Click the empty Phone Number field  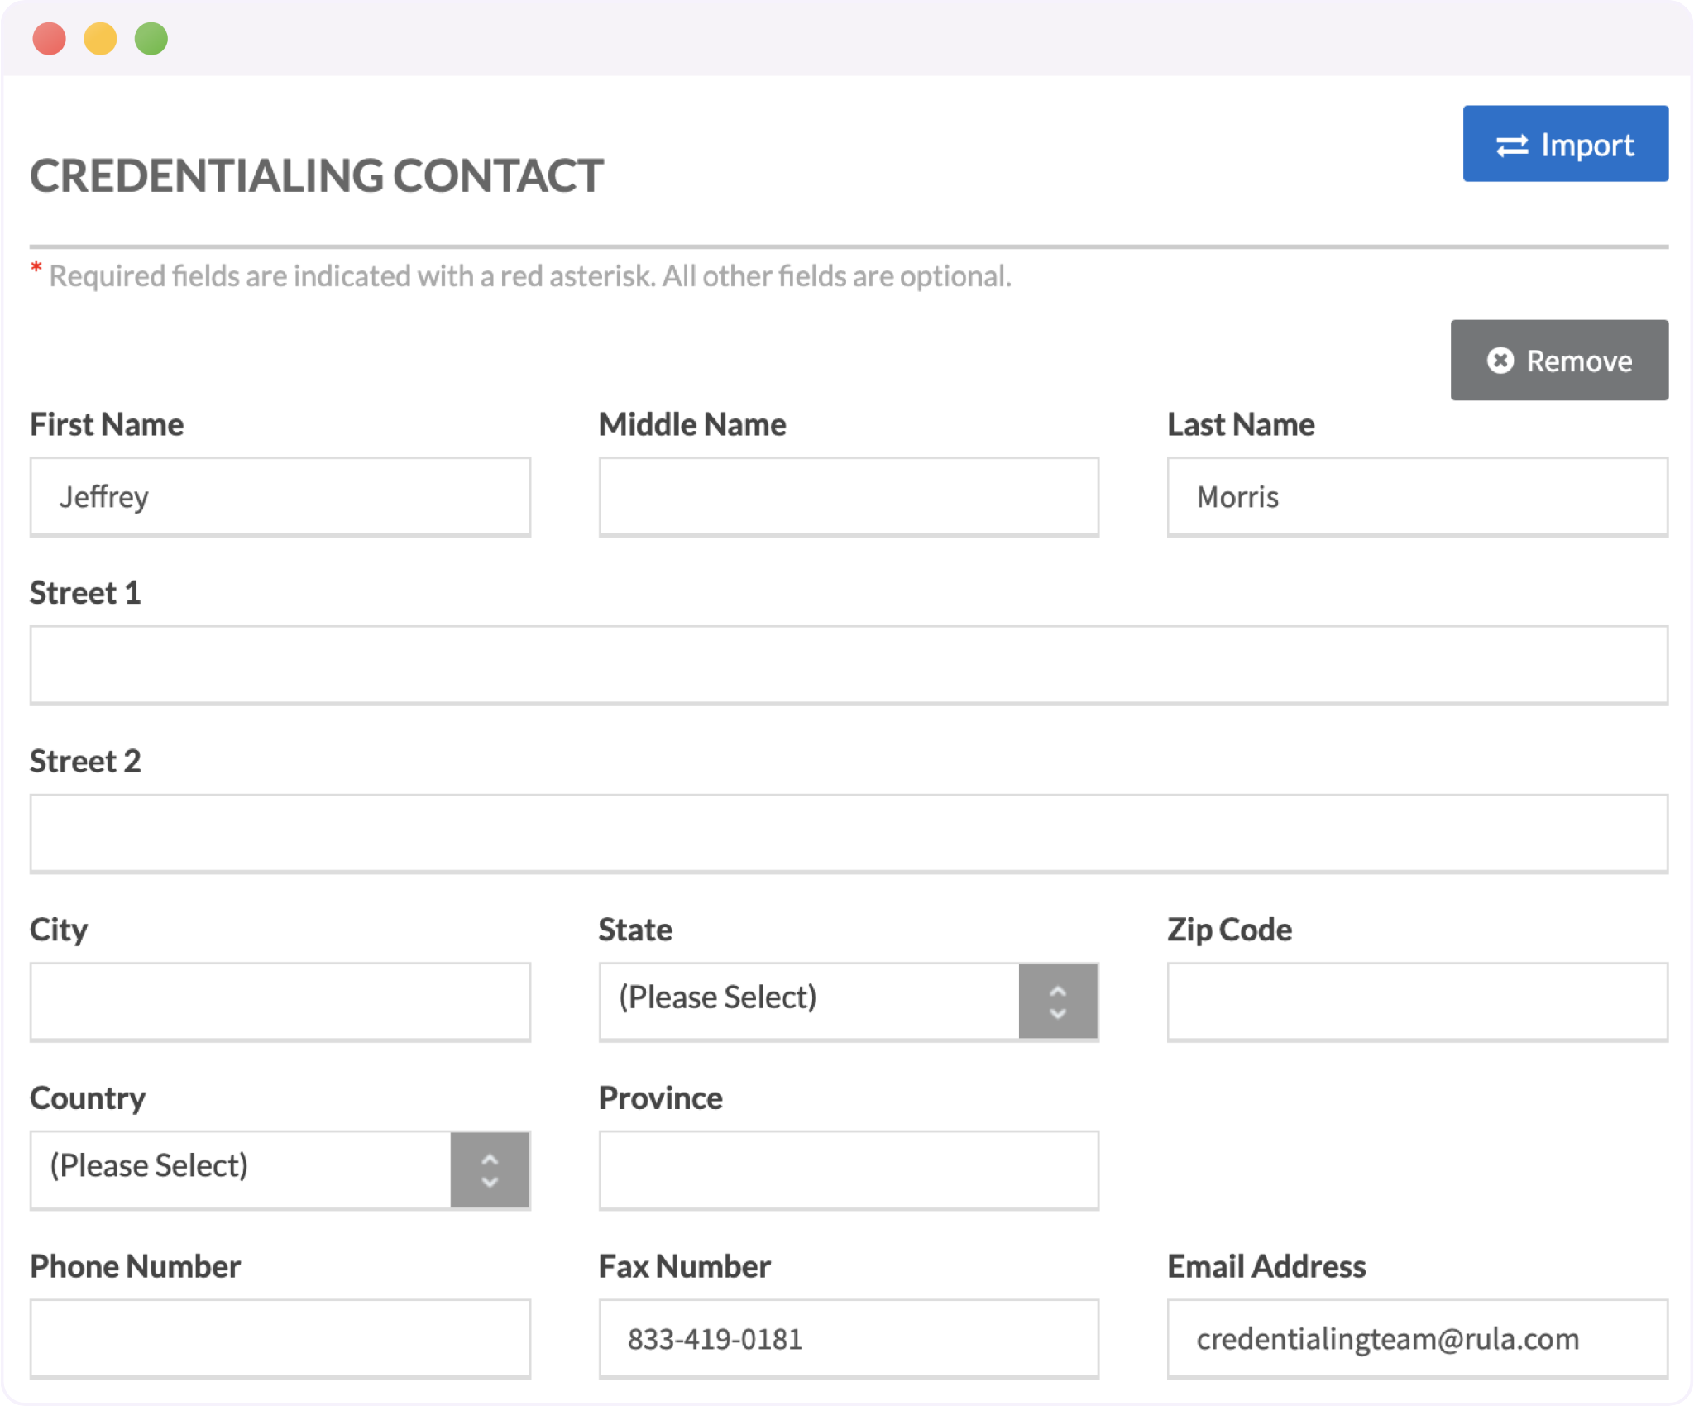280,1338
